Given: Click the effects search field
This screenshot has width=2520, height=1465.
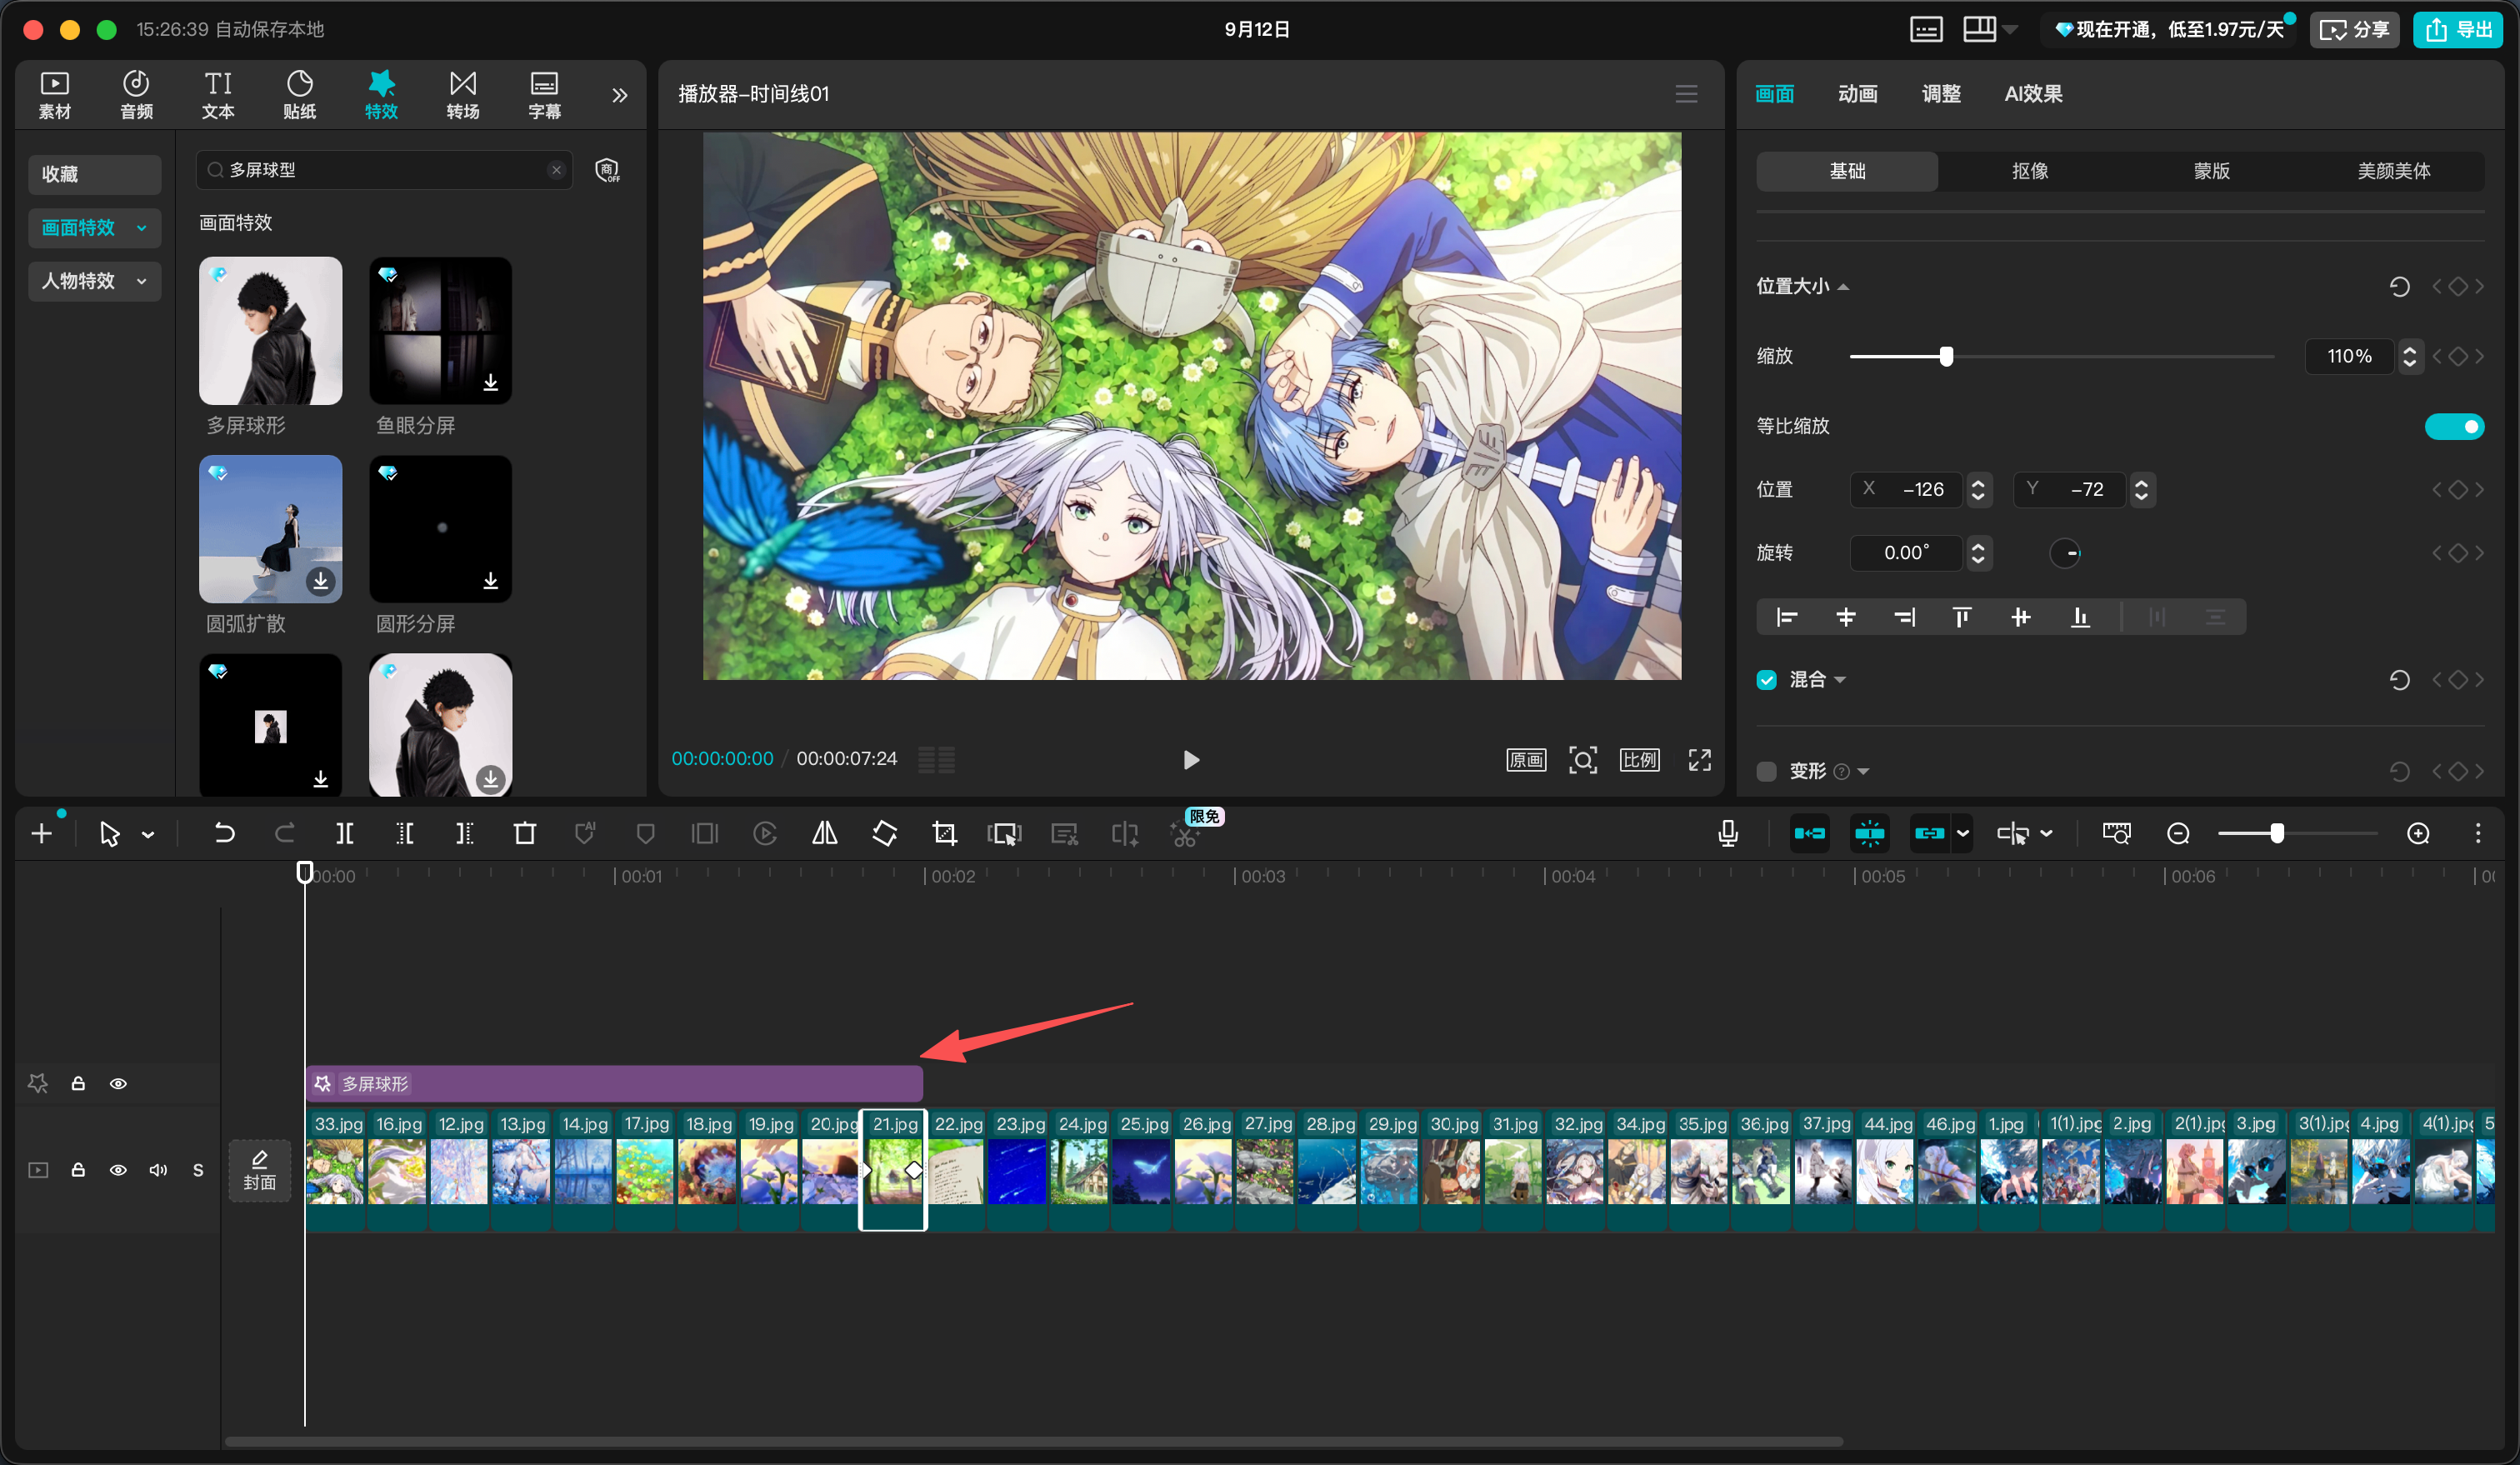Looking at the screenshot, I should (x=384, y=170).
